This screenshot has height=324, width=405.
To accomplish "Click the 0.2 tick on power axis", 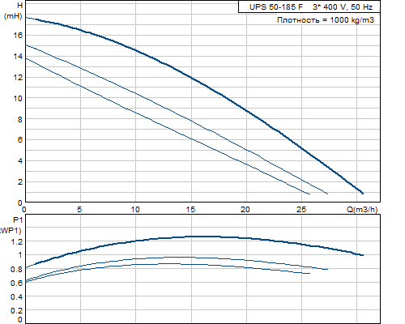I will [17, 310].
